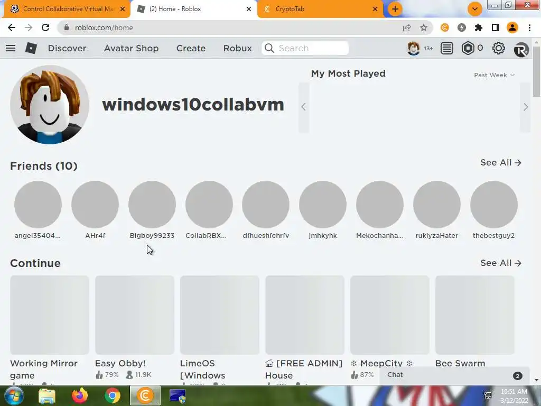
Task: Open the windows10collabvm profile name
Action: (x=193, y=105)
